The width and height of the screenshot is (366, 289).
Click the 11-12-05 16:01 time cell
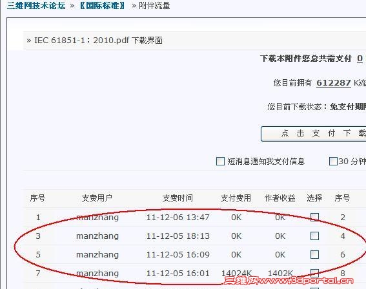tap(178, 273)
